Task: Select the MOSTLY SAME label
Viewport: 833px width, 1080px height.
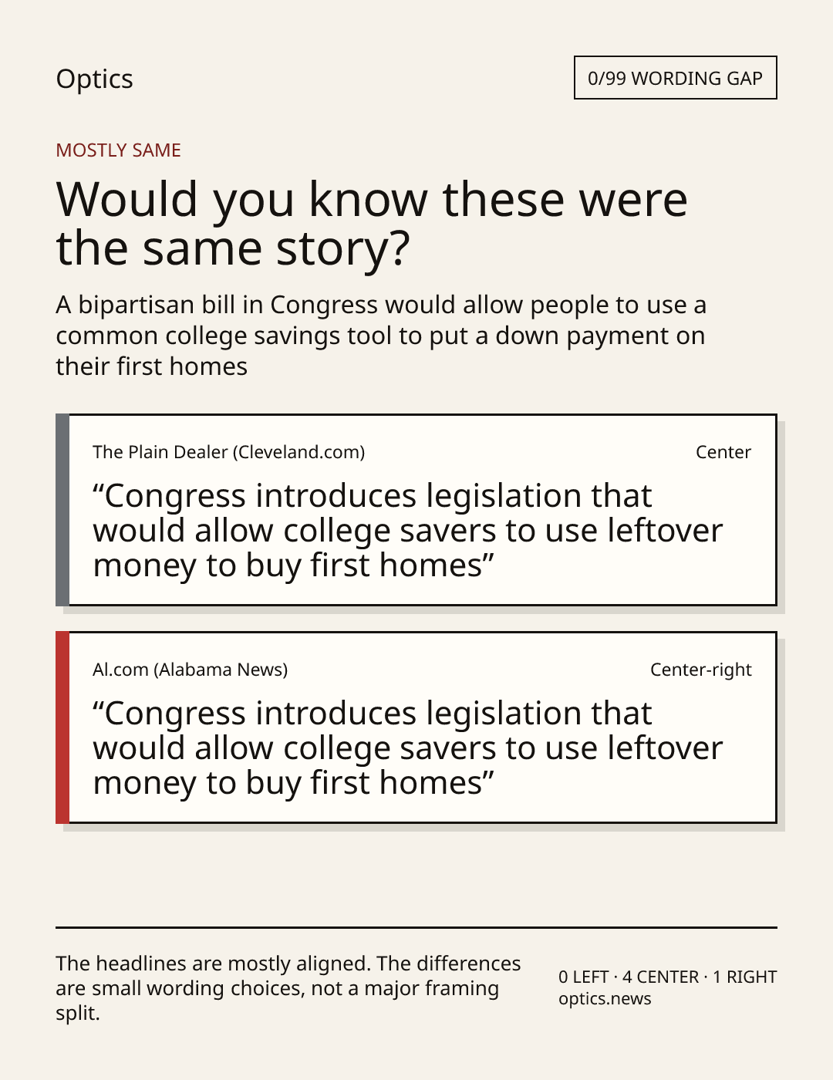Action: (118, 150)
